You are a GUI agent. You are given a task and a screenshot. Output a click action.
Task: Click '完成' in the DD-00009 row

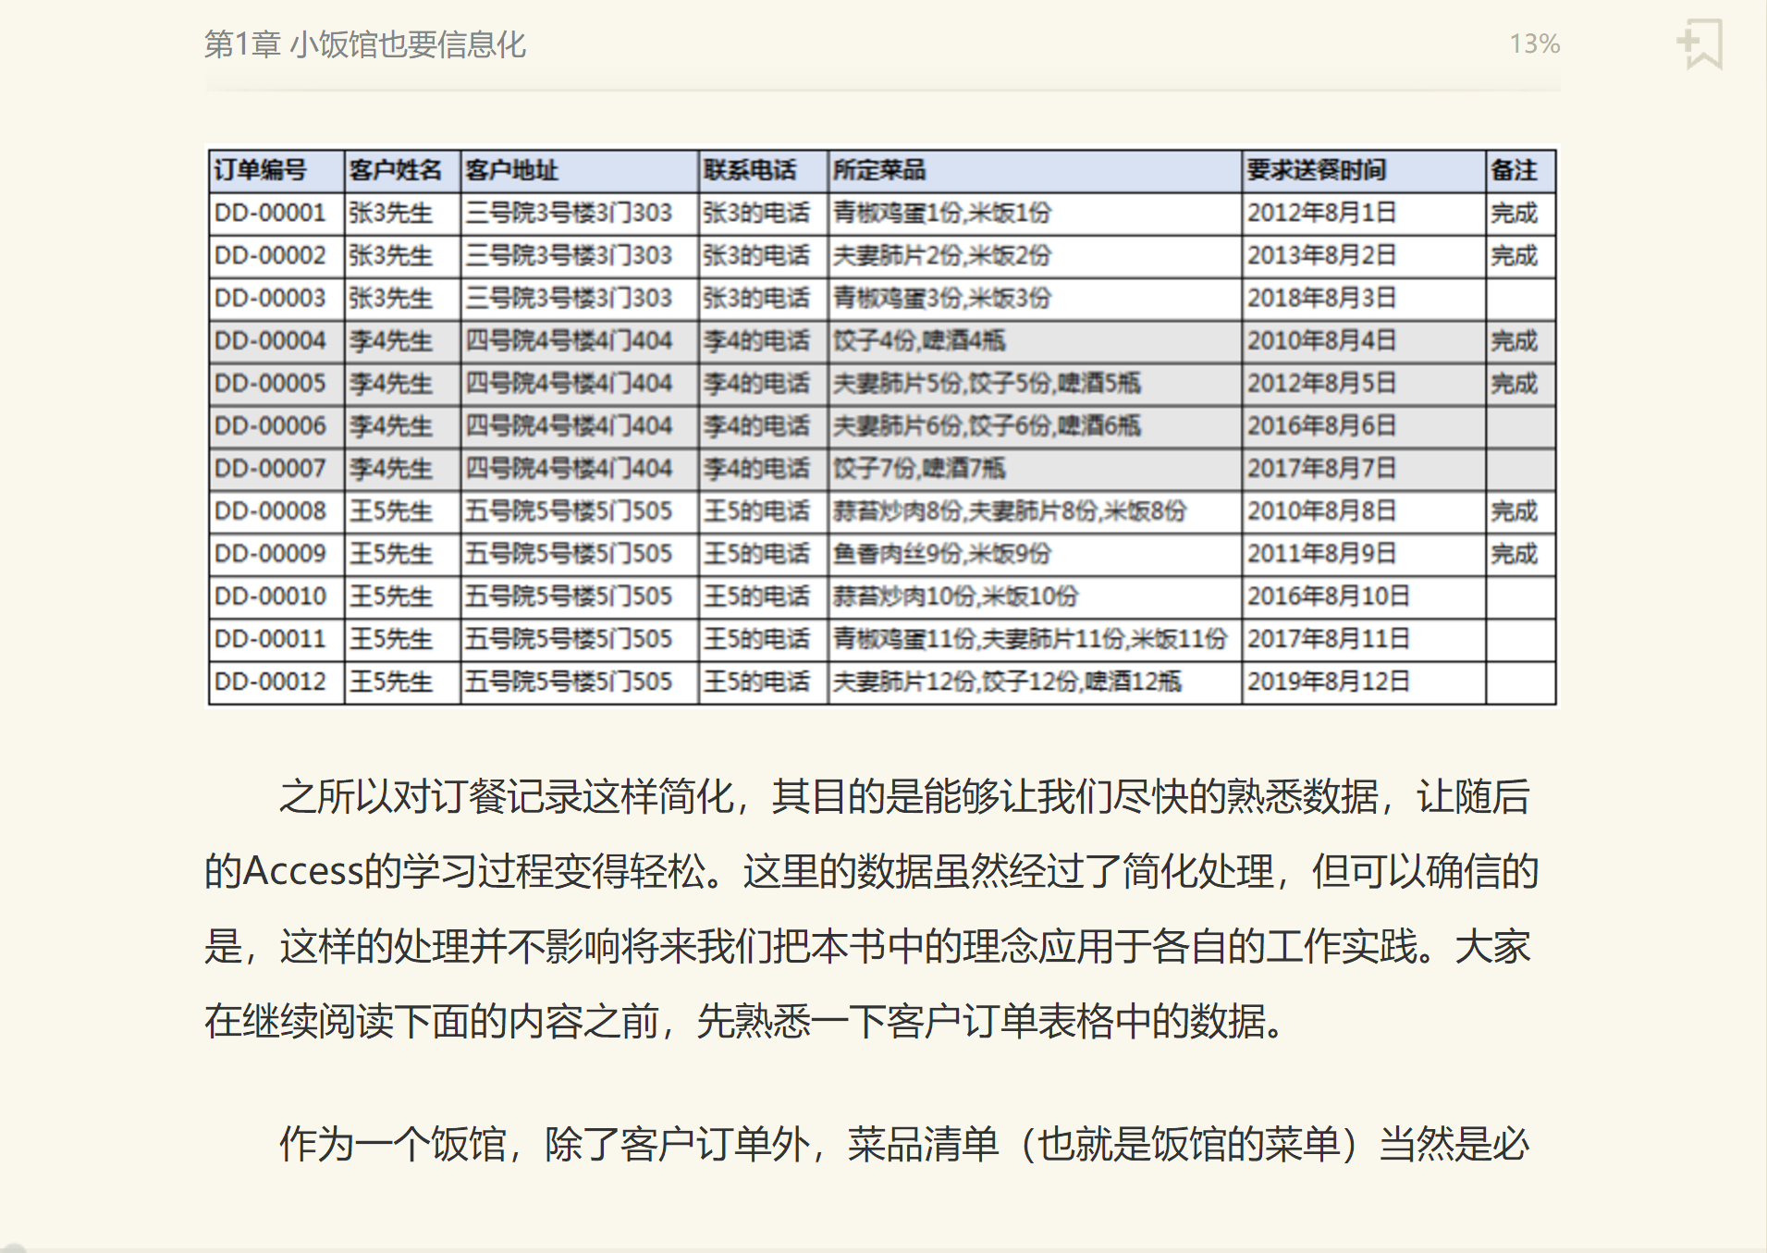point(1514,553)
